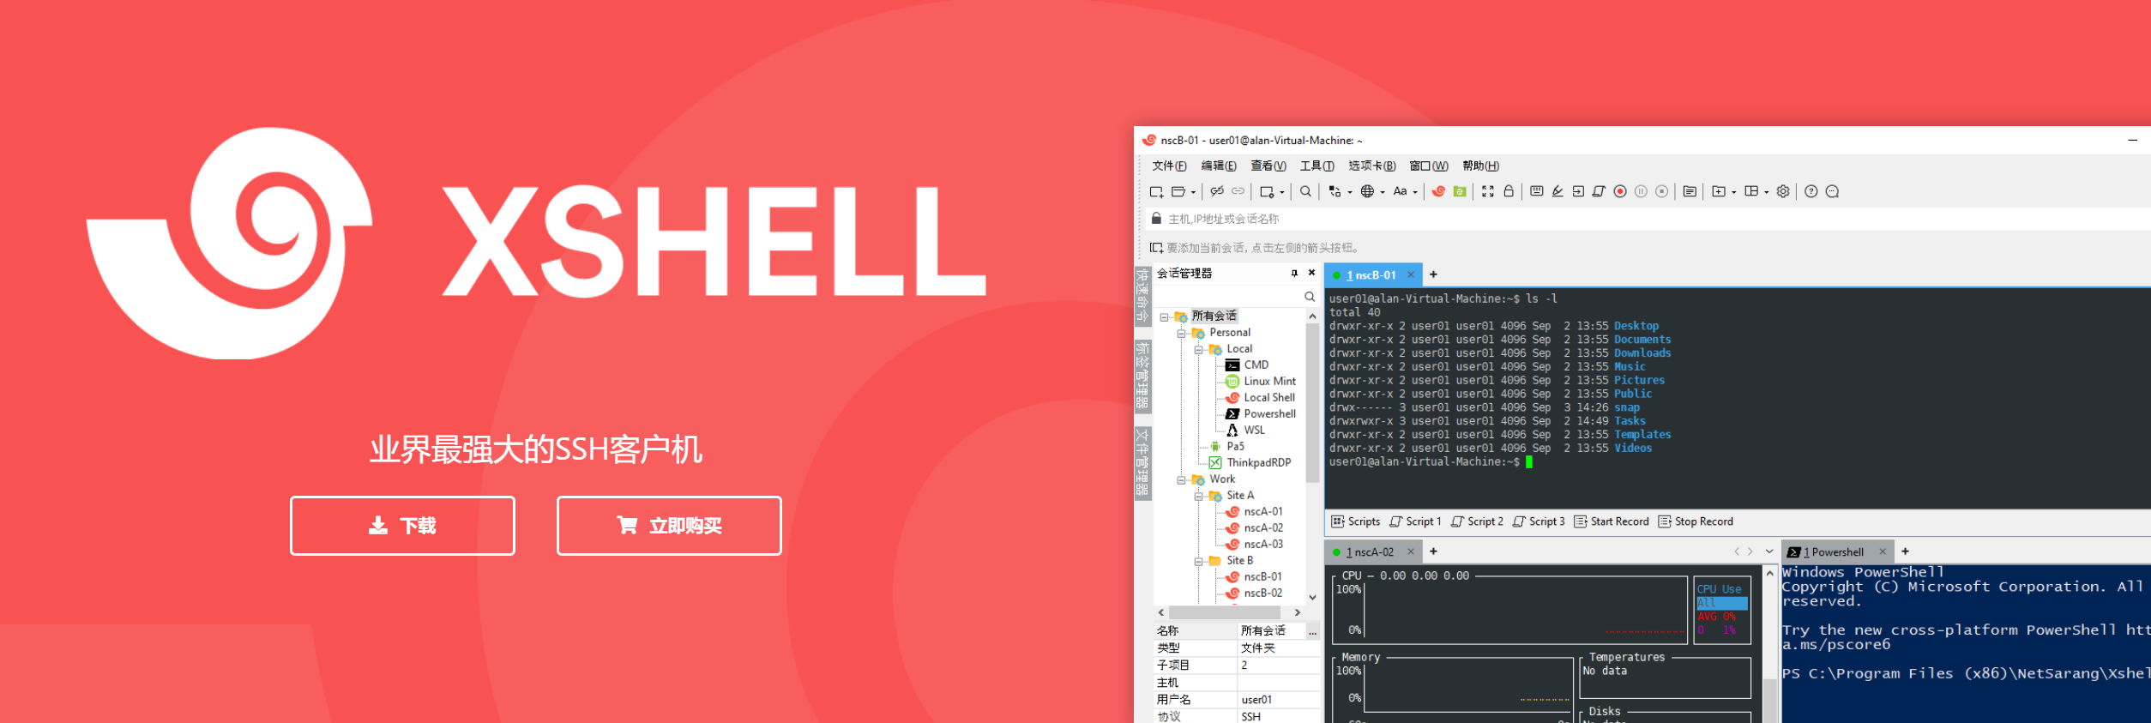The height and width of the screenshot is (723, 2151).
Task: Click the Start Record button
Action: (1612, 521)
